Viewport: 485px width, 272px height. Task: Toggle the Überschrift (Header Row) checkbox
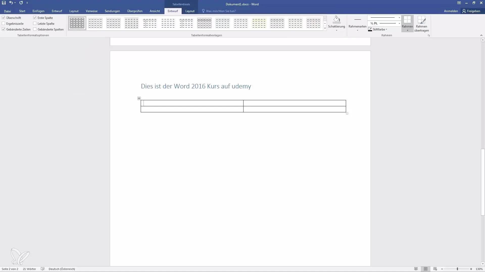pyautogui.click(x=3, y=18)
